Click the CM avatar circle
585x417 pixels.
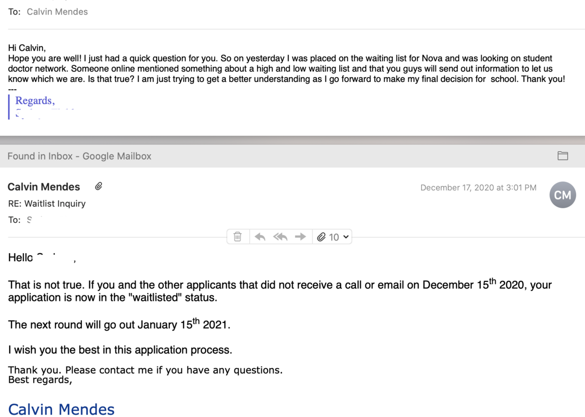pyautogui.click(x=563, y=195)
